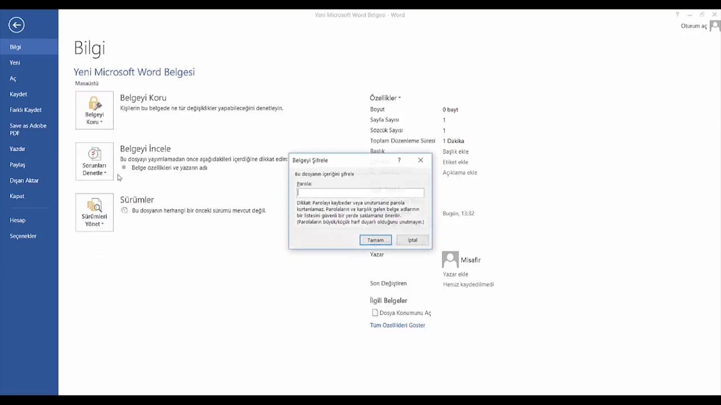Click Başlık ekle field
Viewport: 721px width, 405px height.
tap(456, 151)
